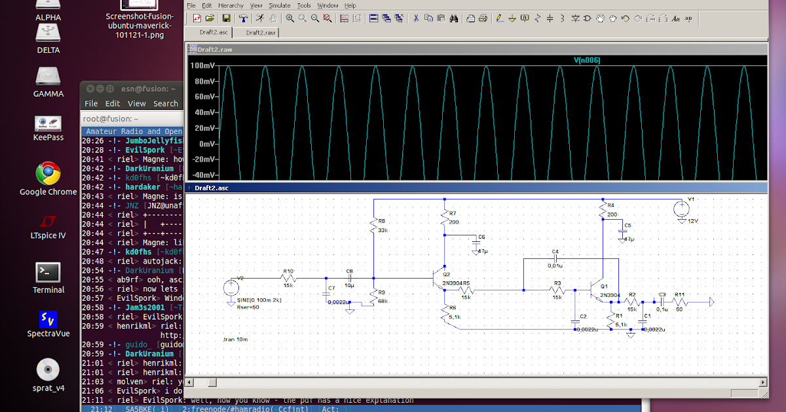Place an Inductor component
The width and height of the screenshot is (786, 412).
click(562, 18)
